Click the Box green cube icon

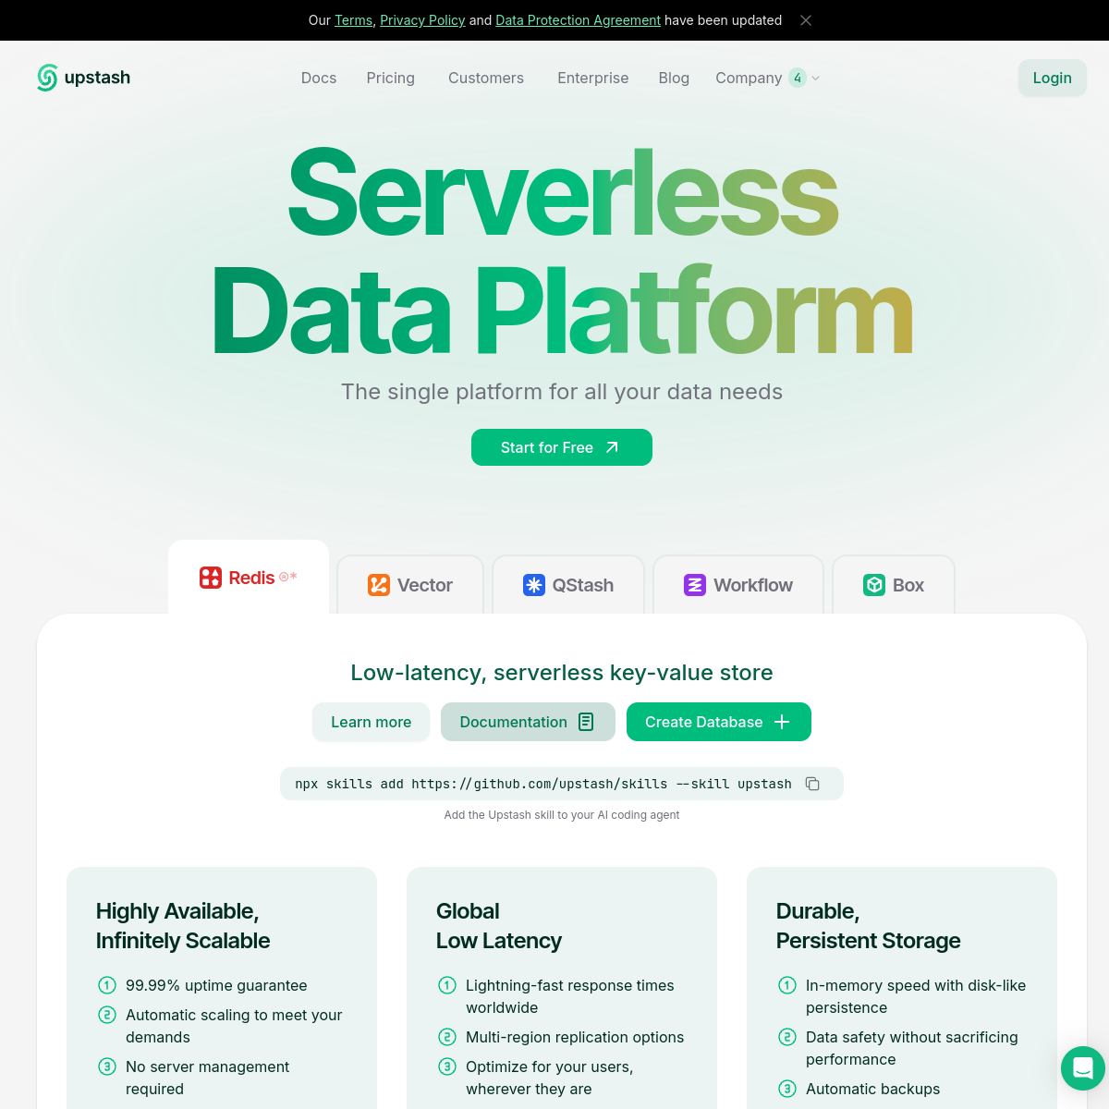(874, 585)
